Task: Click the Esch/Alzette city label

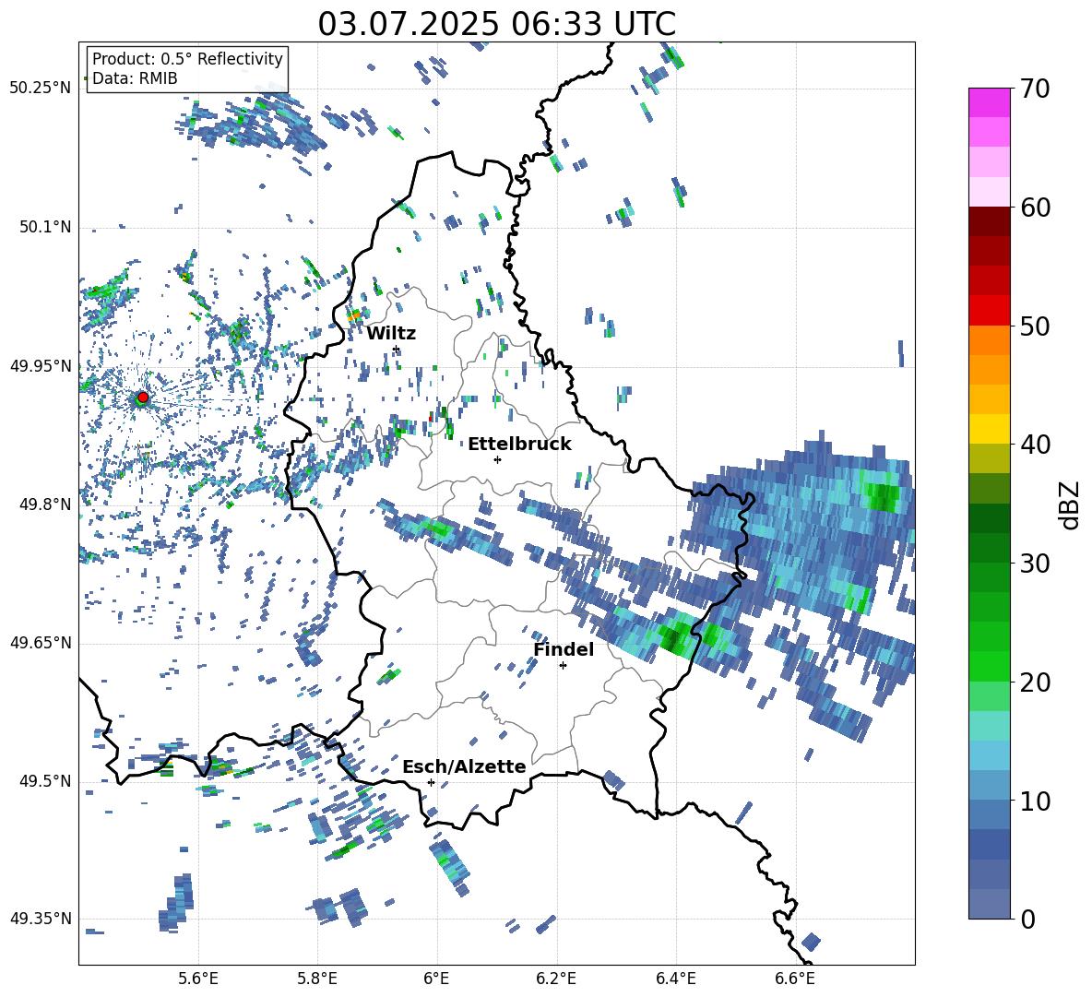Action: 464,766
